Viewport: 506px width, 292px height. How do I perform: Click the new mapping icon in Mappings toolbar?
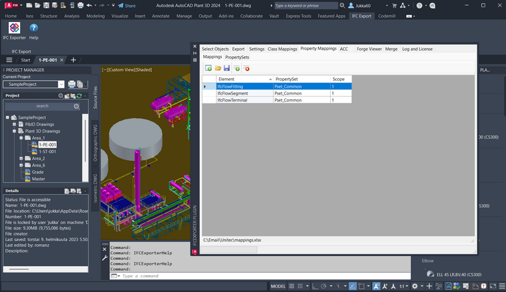point(209,68)
